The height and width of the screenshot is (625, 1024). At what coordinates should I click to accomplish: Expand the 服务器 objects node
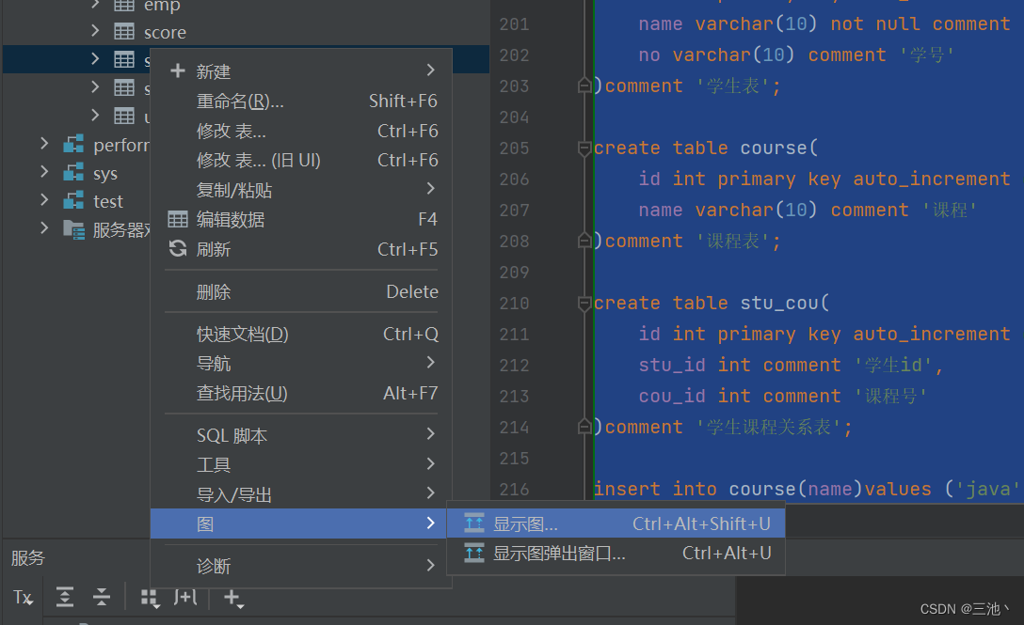click(x=44, y=227)
